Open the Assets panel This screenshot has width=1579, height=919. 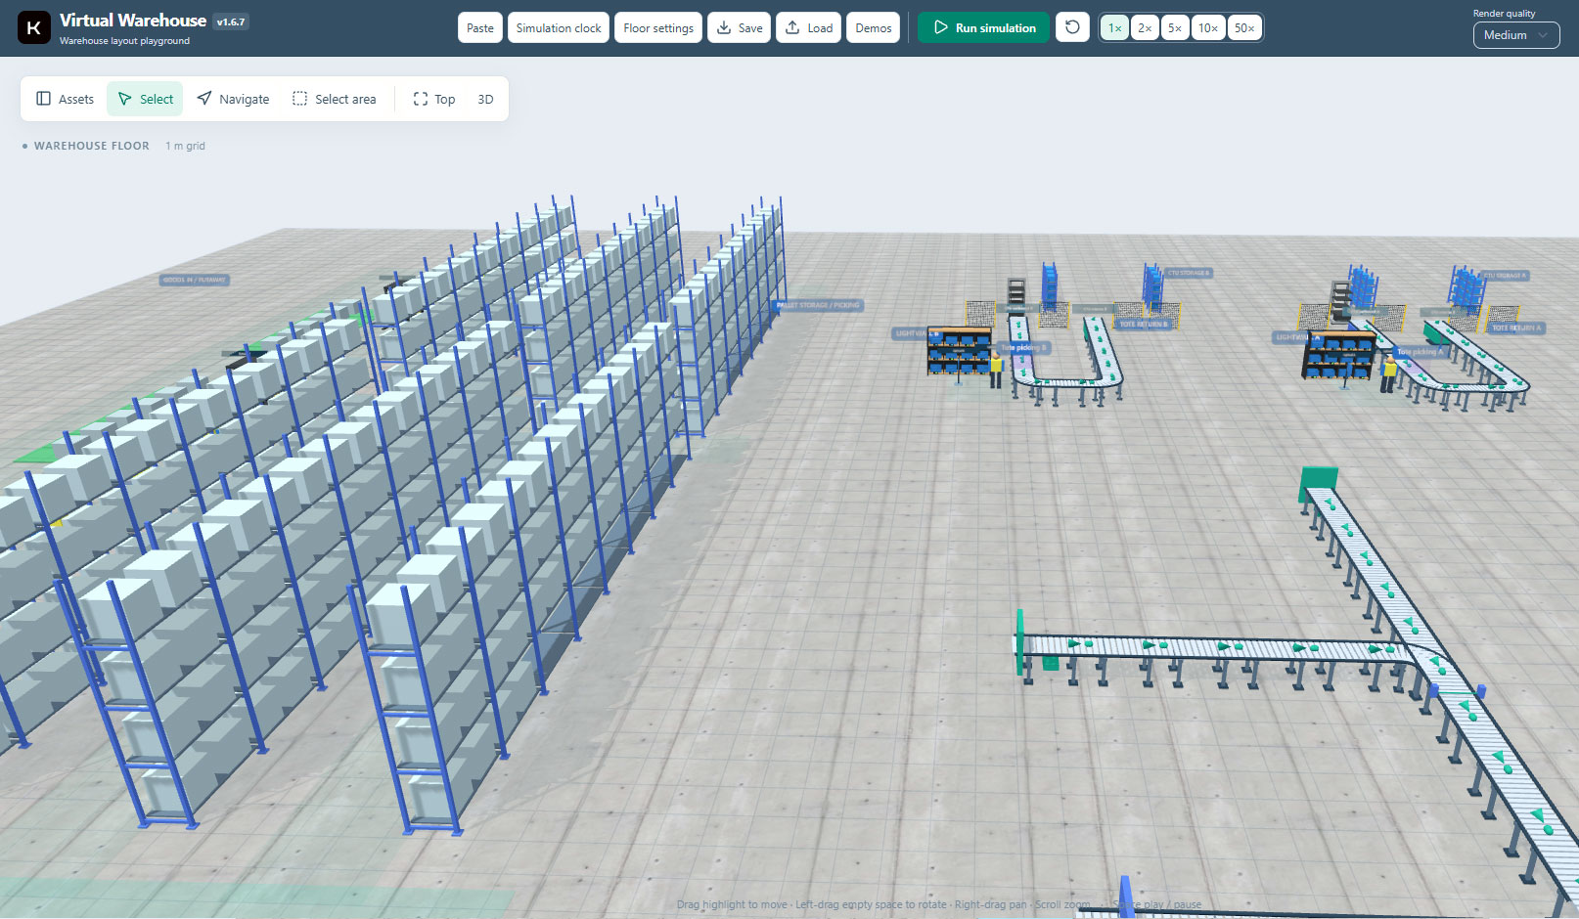pos(65,99)
